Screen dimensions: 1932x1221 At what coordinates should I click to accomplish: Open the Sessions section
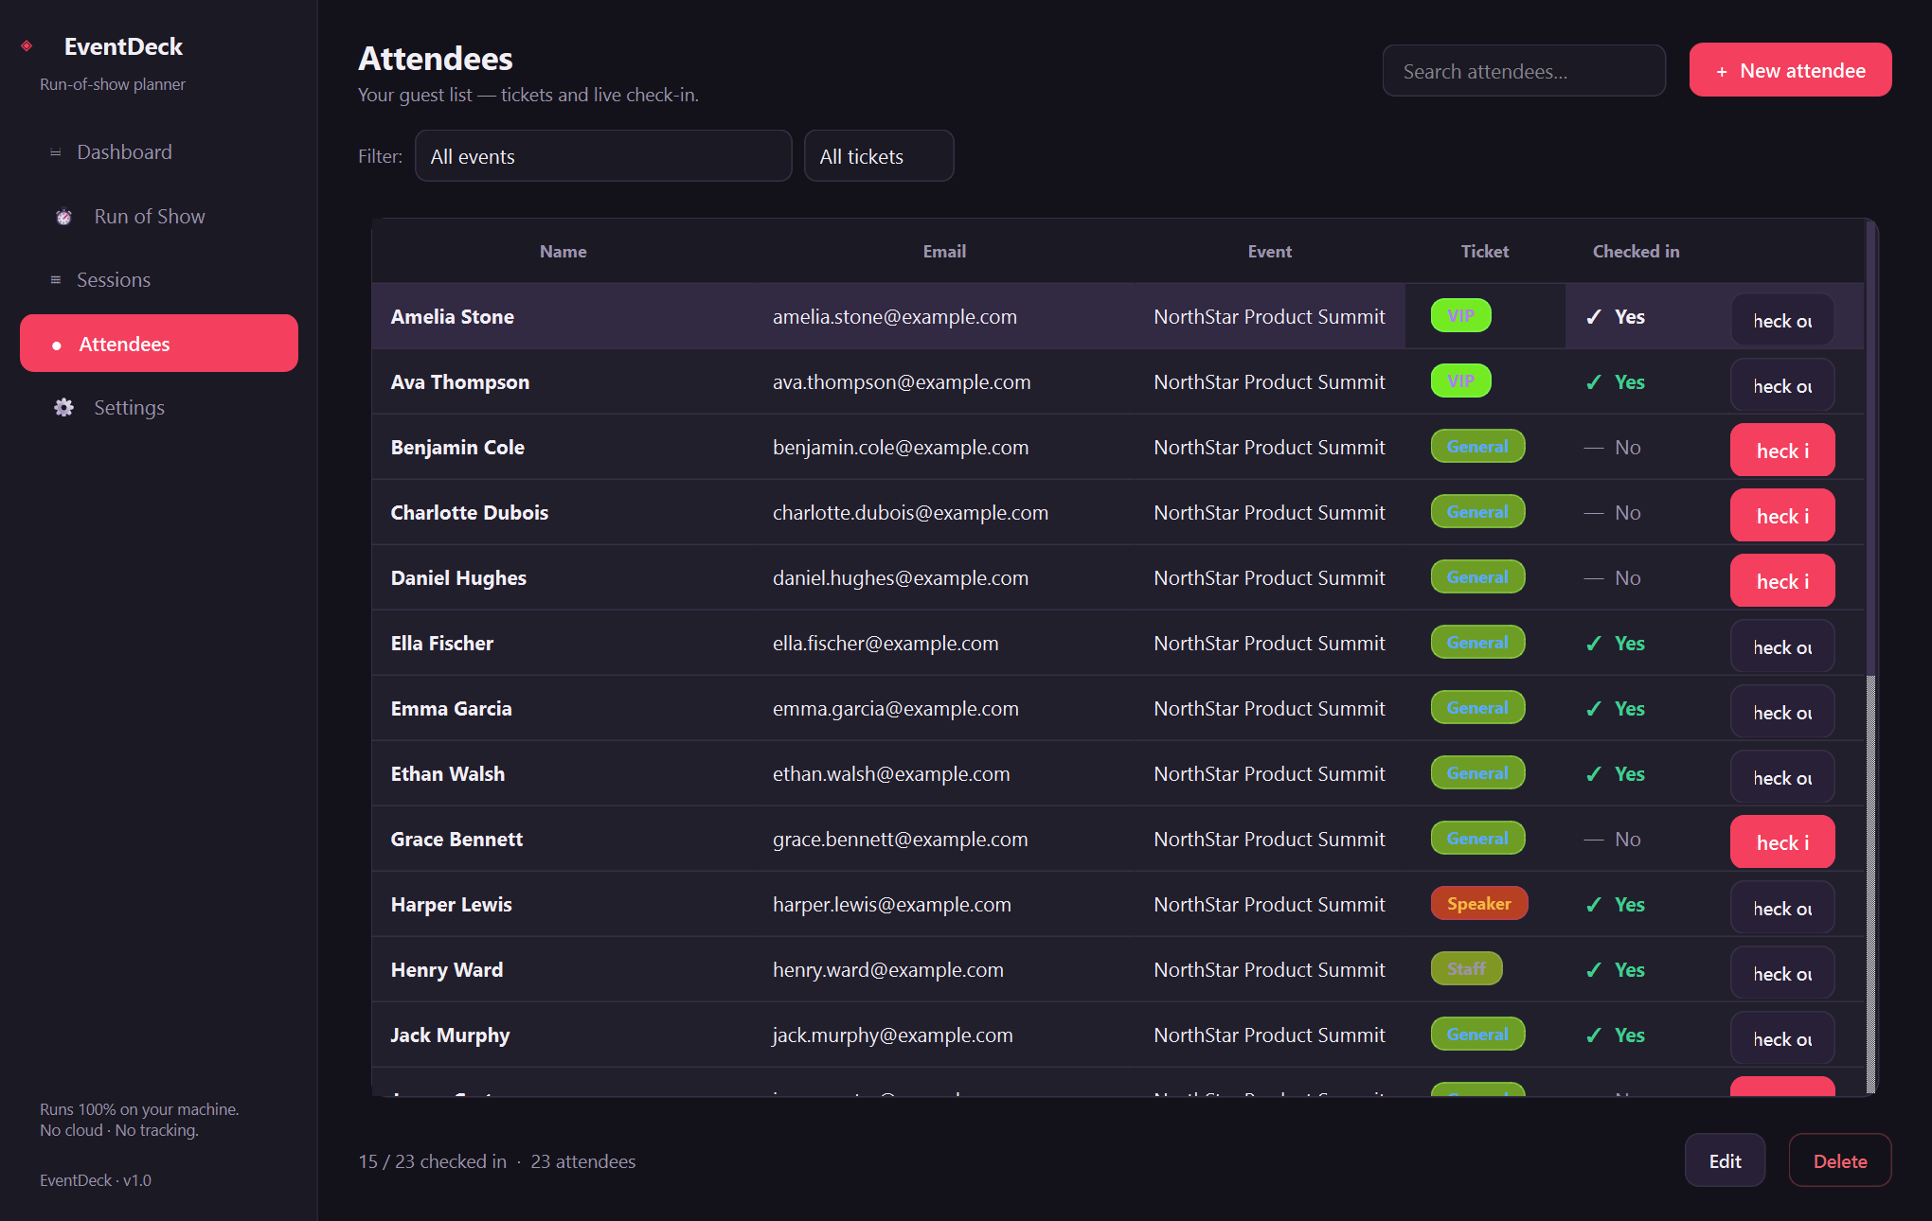[x=159, y=280]
